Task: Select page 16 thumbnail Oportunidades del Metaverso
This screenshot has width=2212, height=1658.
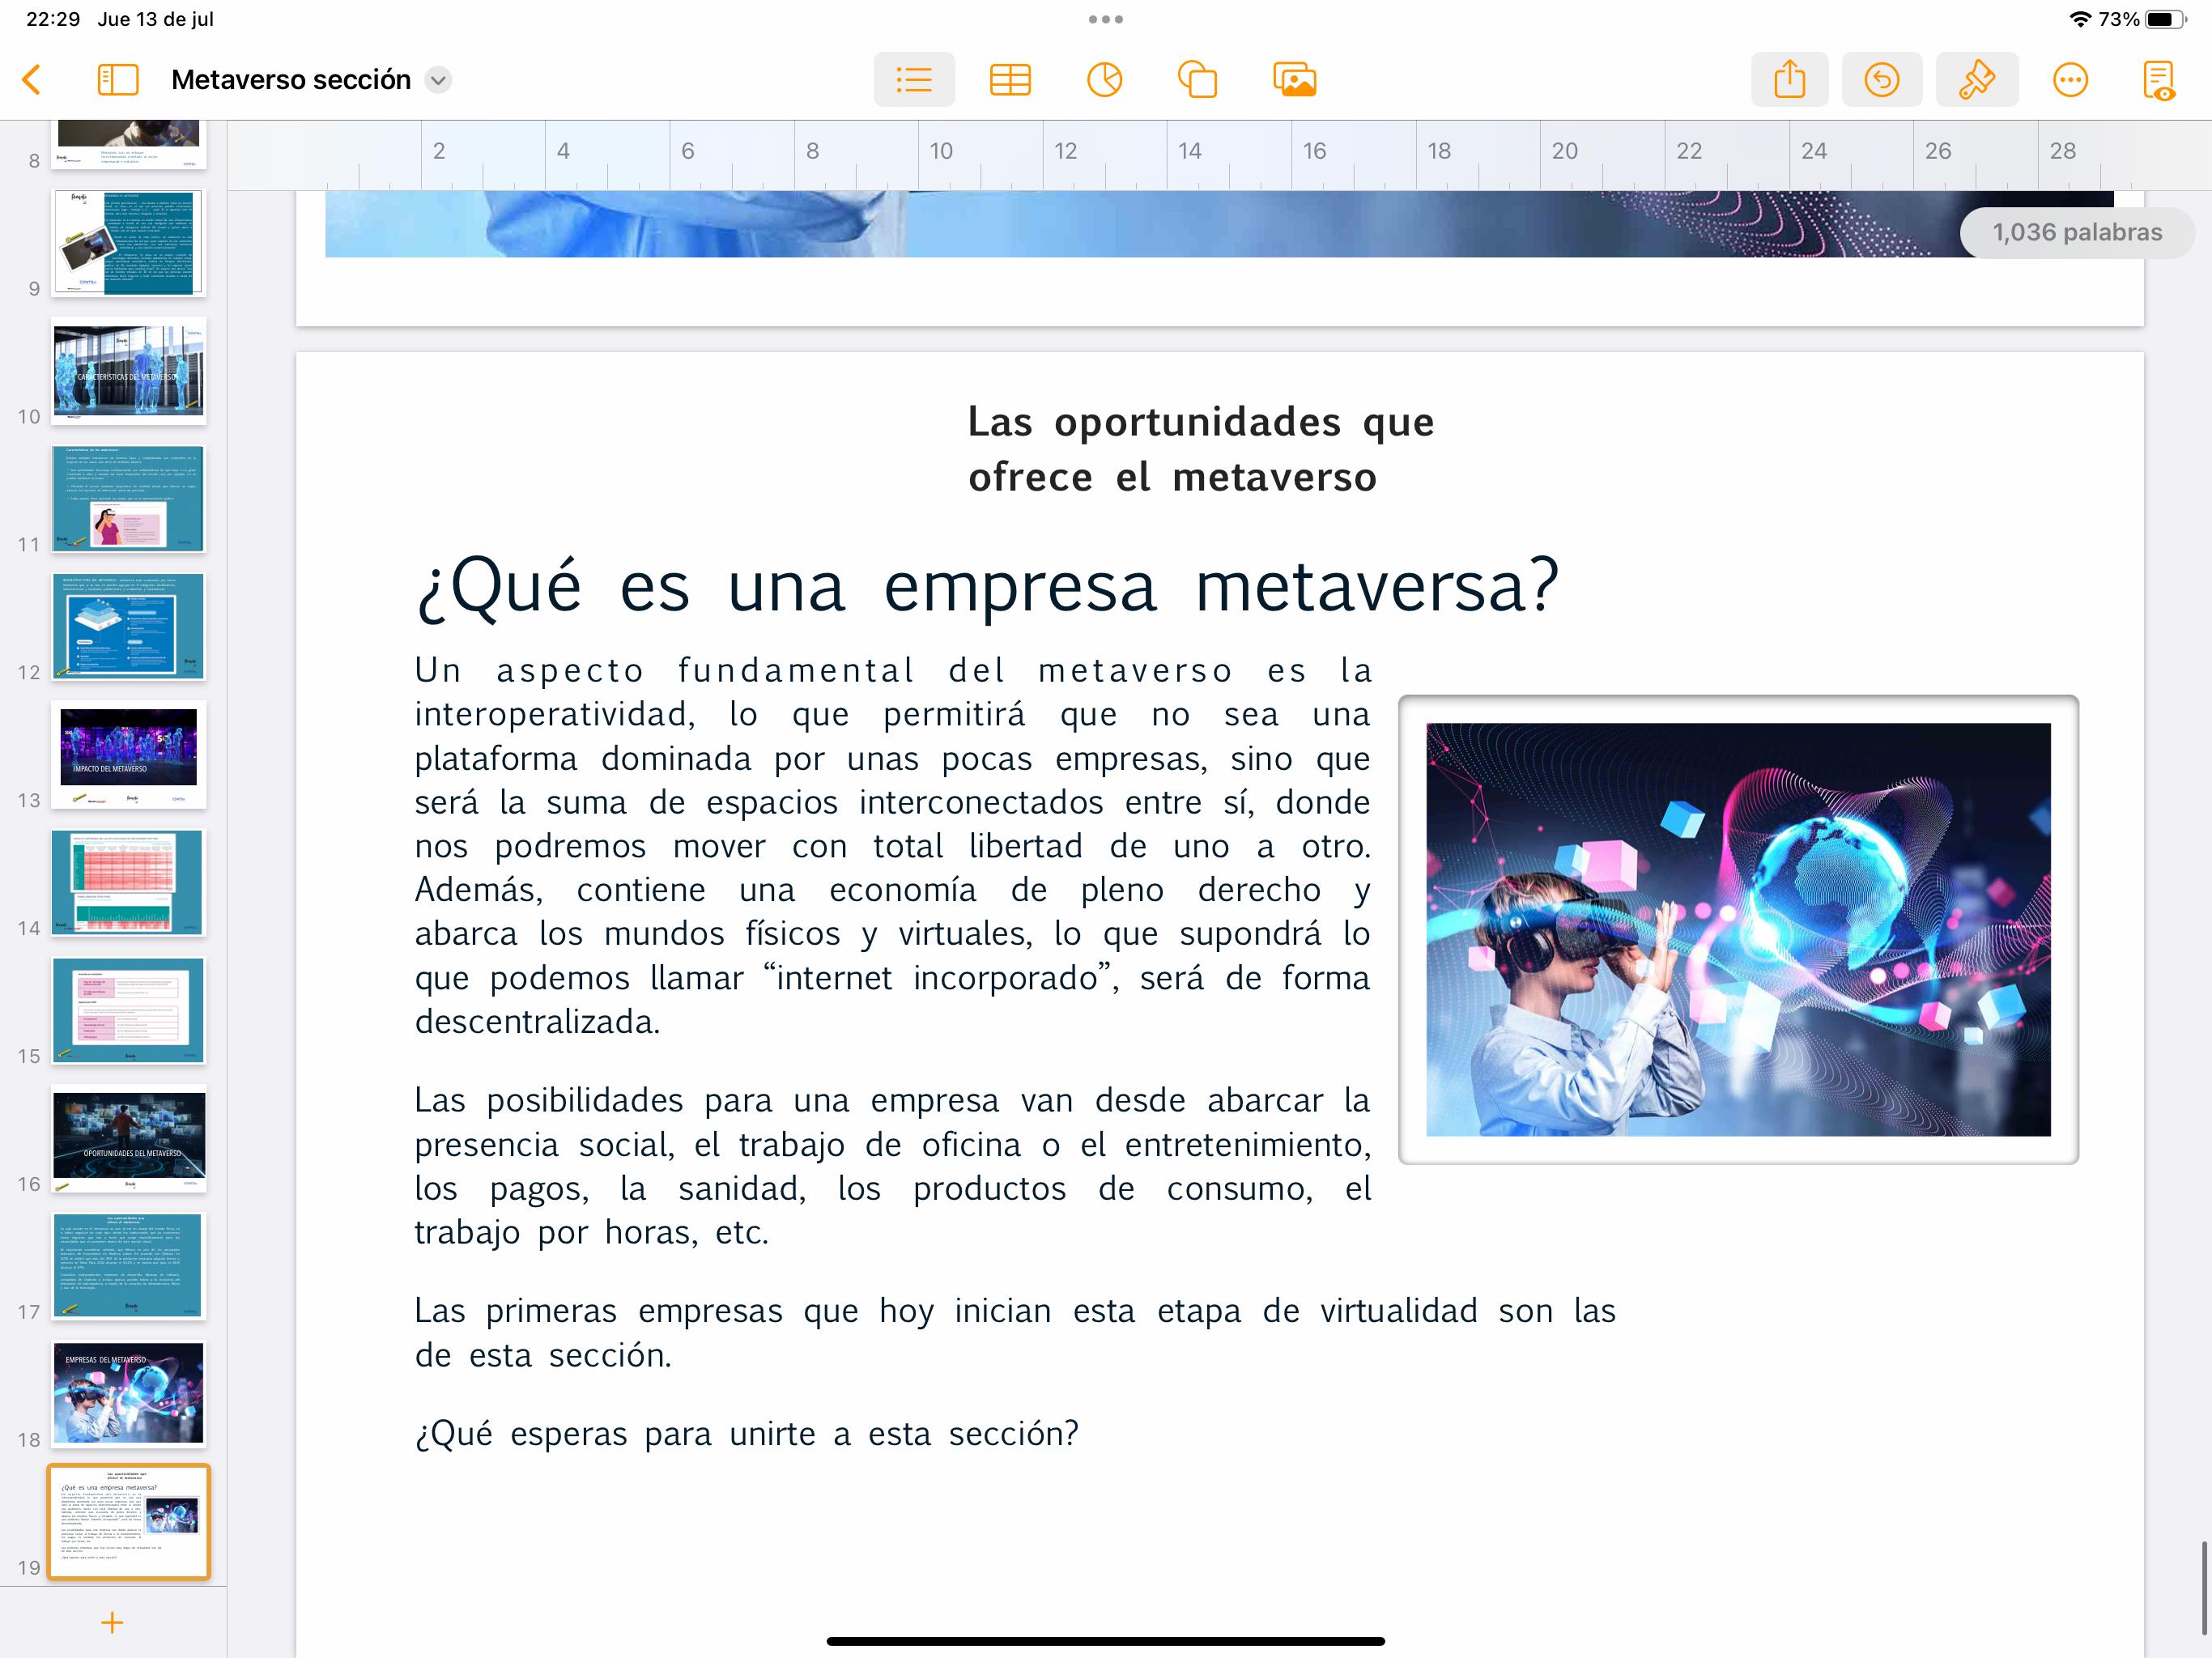Action: (129, 1138)
